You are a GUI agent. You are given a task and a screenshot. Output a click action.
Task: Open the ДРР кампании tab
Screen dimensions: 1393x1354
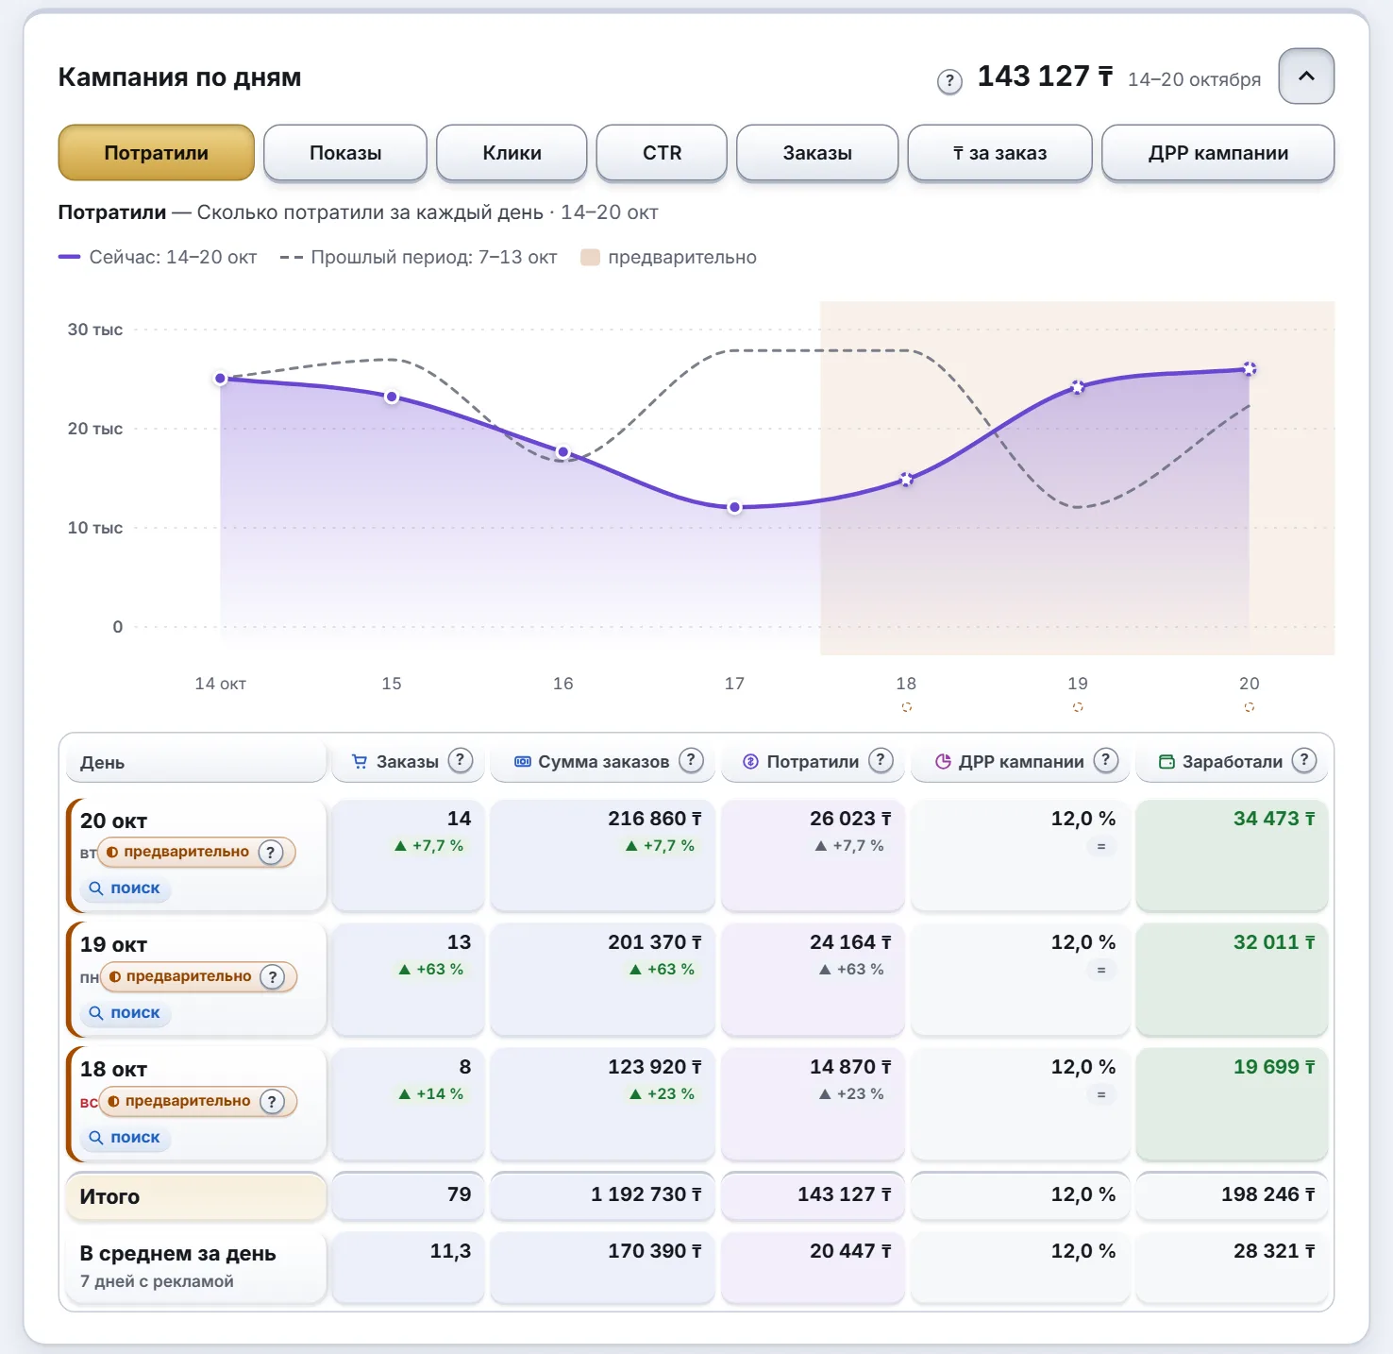point(1217,153)
